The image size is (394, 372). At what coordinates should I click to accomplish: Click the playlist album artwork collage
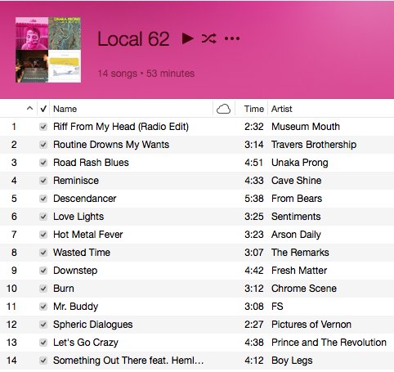(x=48, y=50)
